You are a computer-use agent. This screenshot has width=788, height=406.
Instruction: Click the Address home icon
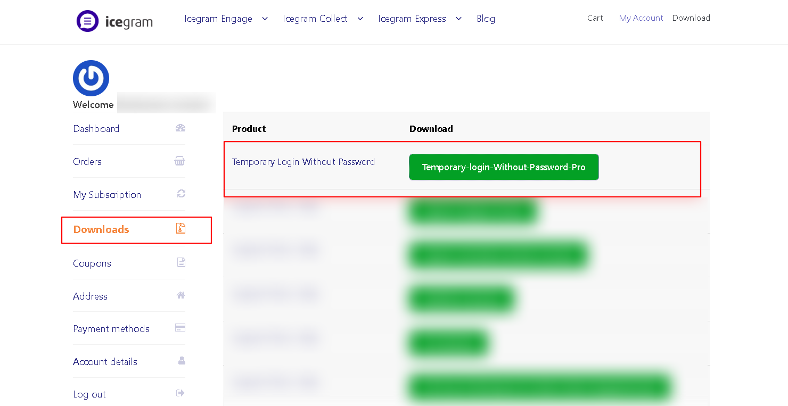click(x=180, y=295)
